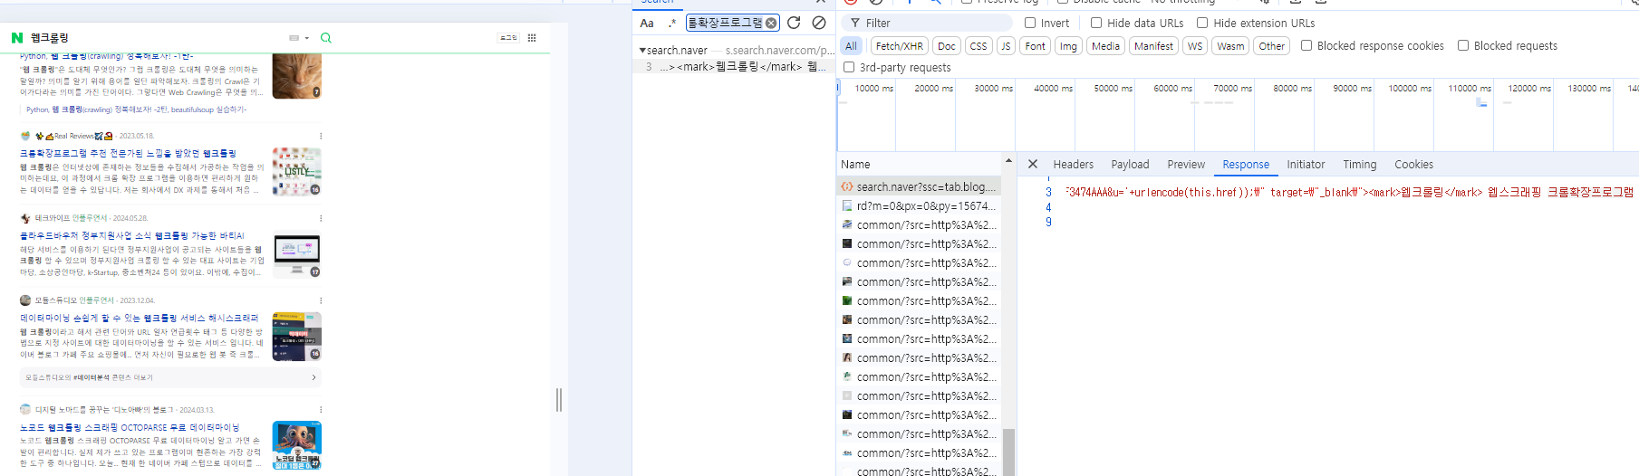Tick the Hide extension URLs checkbox
Screen dimensions: 1639x476
coord(1202,23)
